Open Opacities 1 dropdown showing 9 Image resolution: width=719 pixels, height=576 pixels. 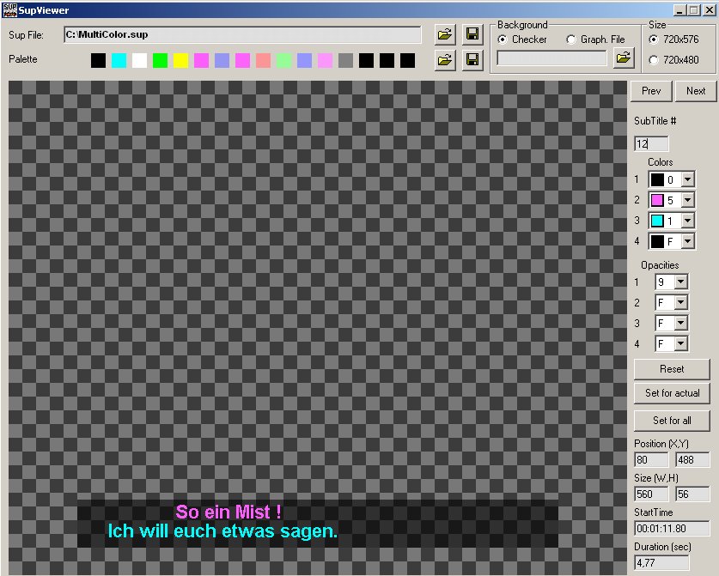point(681,282)
